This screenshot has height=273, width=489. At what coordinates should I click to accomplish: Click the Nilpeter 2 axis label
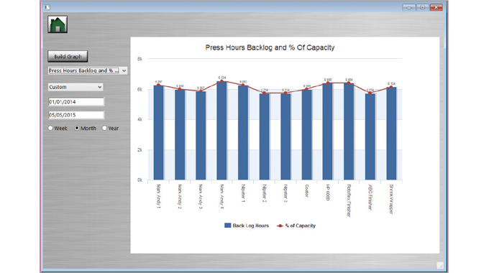tap(264, 193)
